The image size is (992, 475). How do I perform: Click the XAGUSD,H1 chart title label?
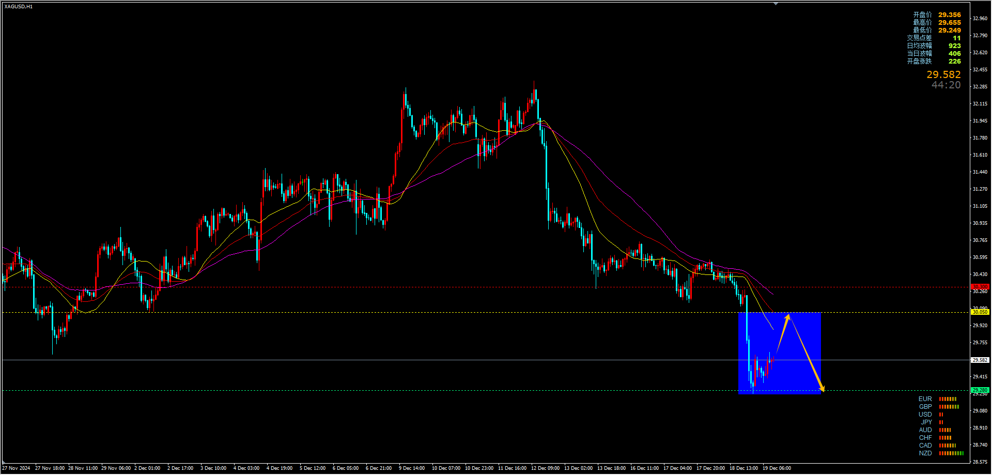click(19, 7)
